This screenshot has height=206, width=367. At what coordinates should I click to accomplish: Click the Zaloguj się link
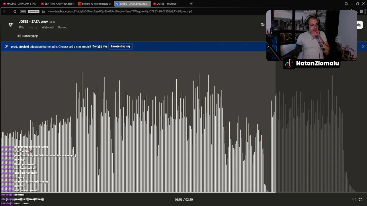click(x=99, y=46)
